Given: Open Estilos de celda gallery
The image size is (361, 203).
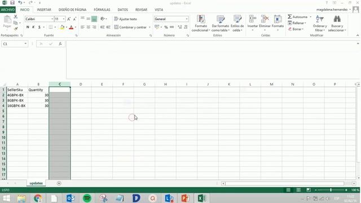Looking at the screenshot, I should (x=237, y=23).
